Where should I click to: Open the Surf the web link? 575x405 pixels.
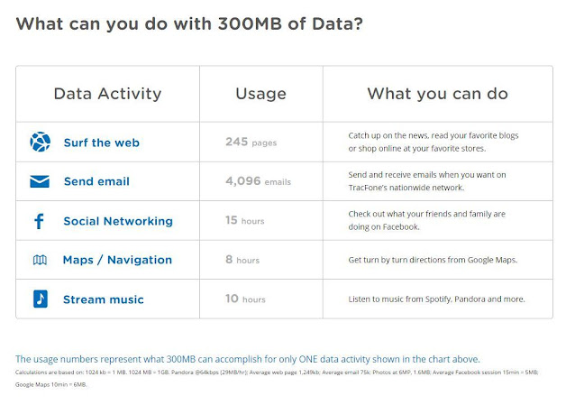[x=101, y=143]
